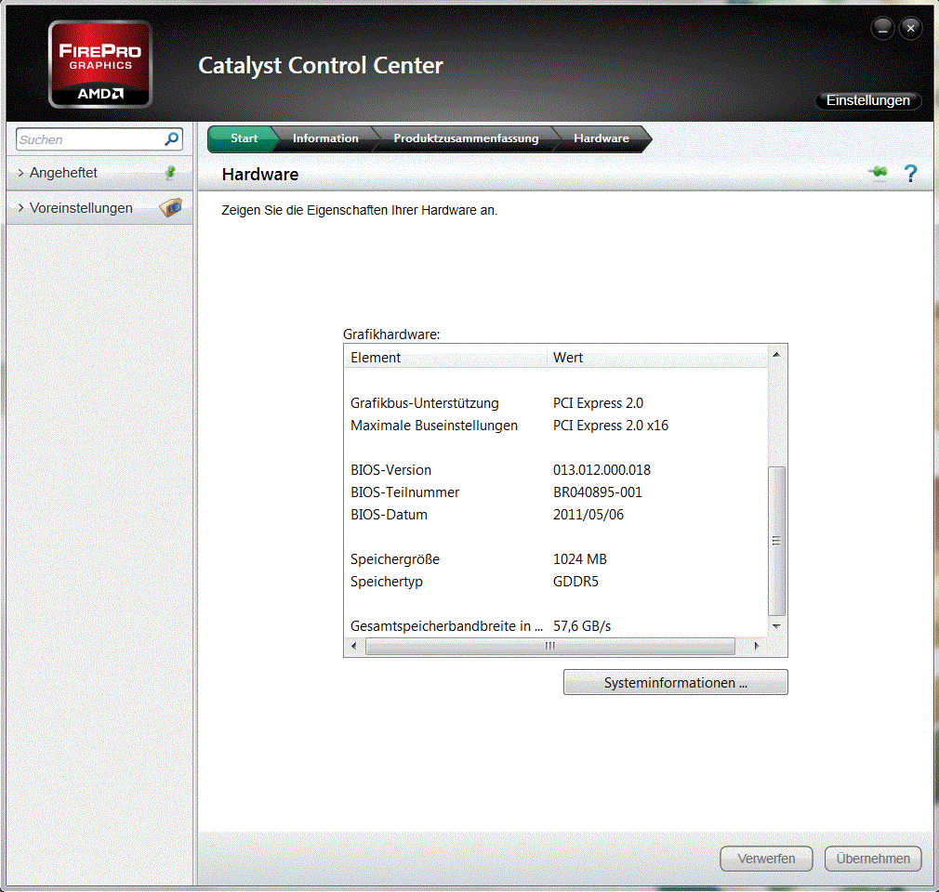Click the Wert column header

click(657, 358)
